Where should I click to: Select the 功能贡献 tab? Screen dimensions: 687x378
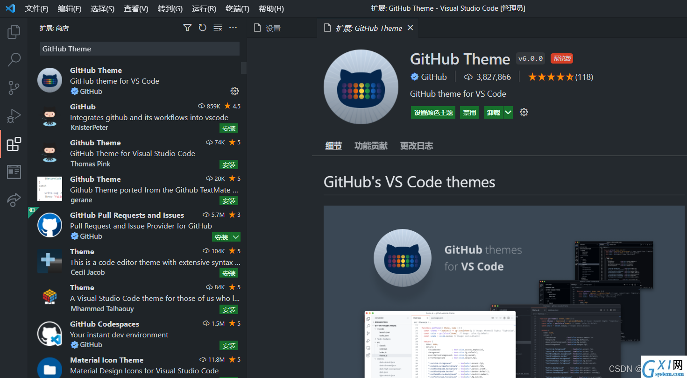pos(371,146)
